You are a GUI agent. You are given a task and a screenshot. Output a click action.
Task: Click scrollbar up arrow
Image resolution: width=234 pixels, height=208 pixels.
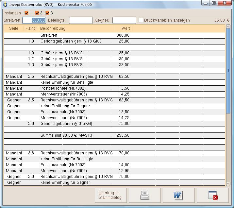click(x=228, y=26)
